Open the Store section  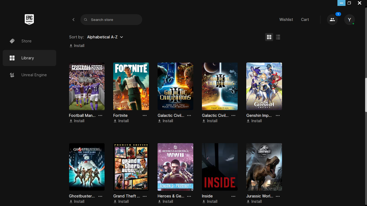[29, 41]
